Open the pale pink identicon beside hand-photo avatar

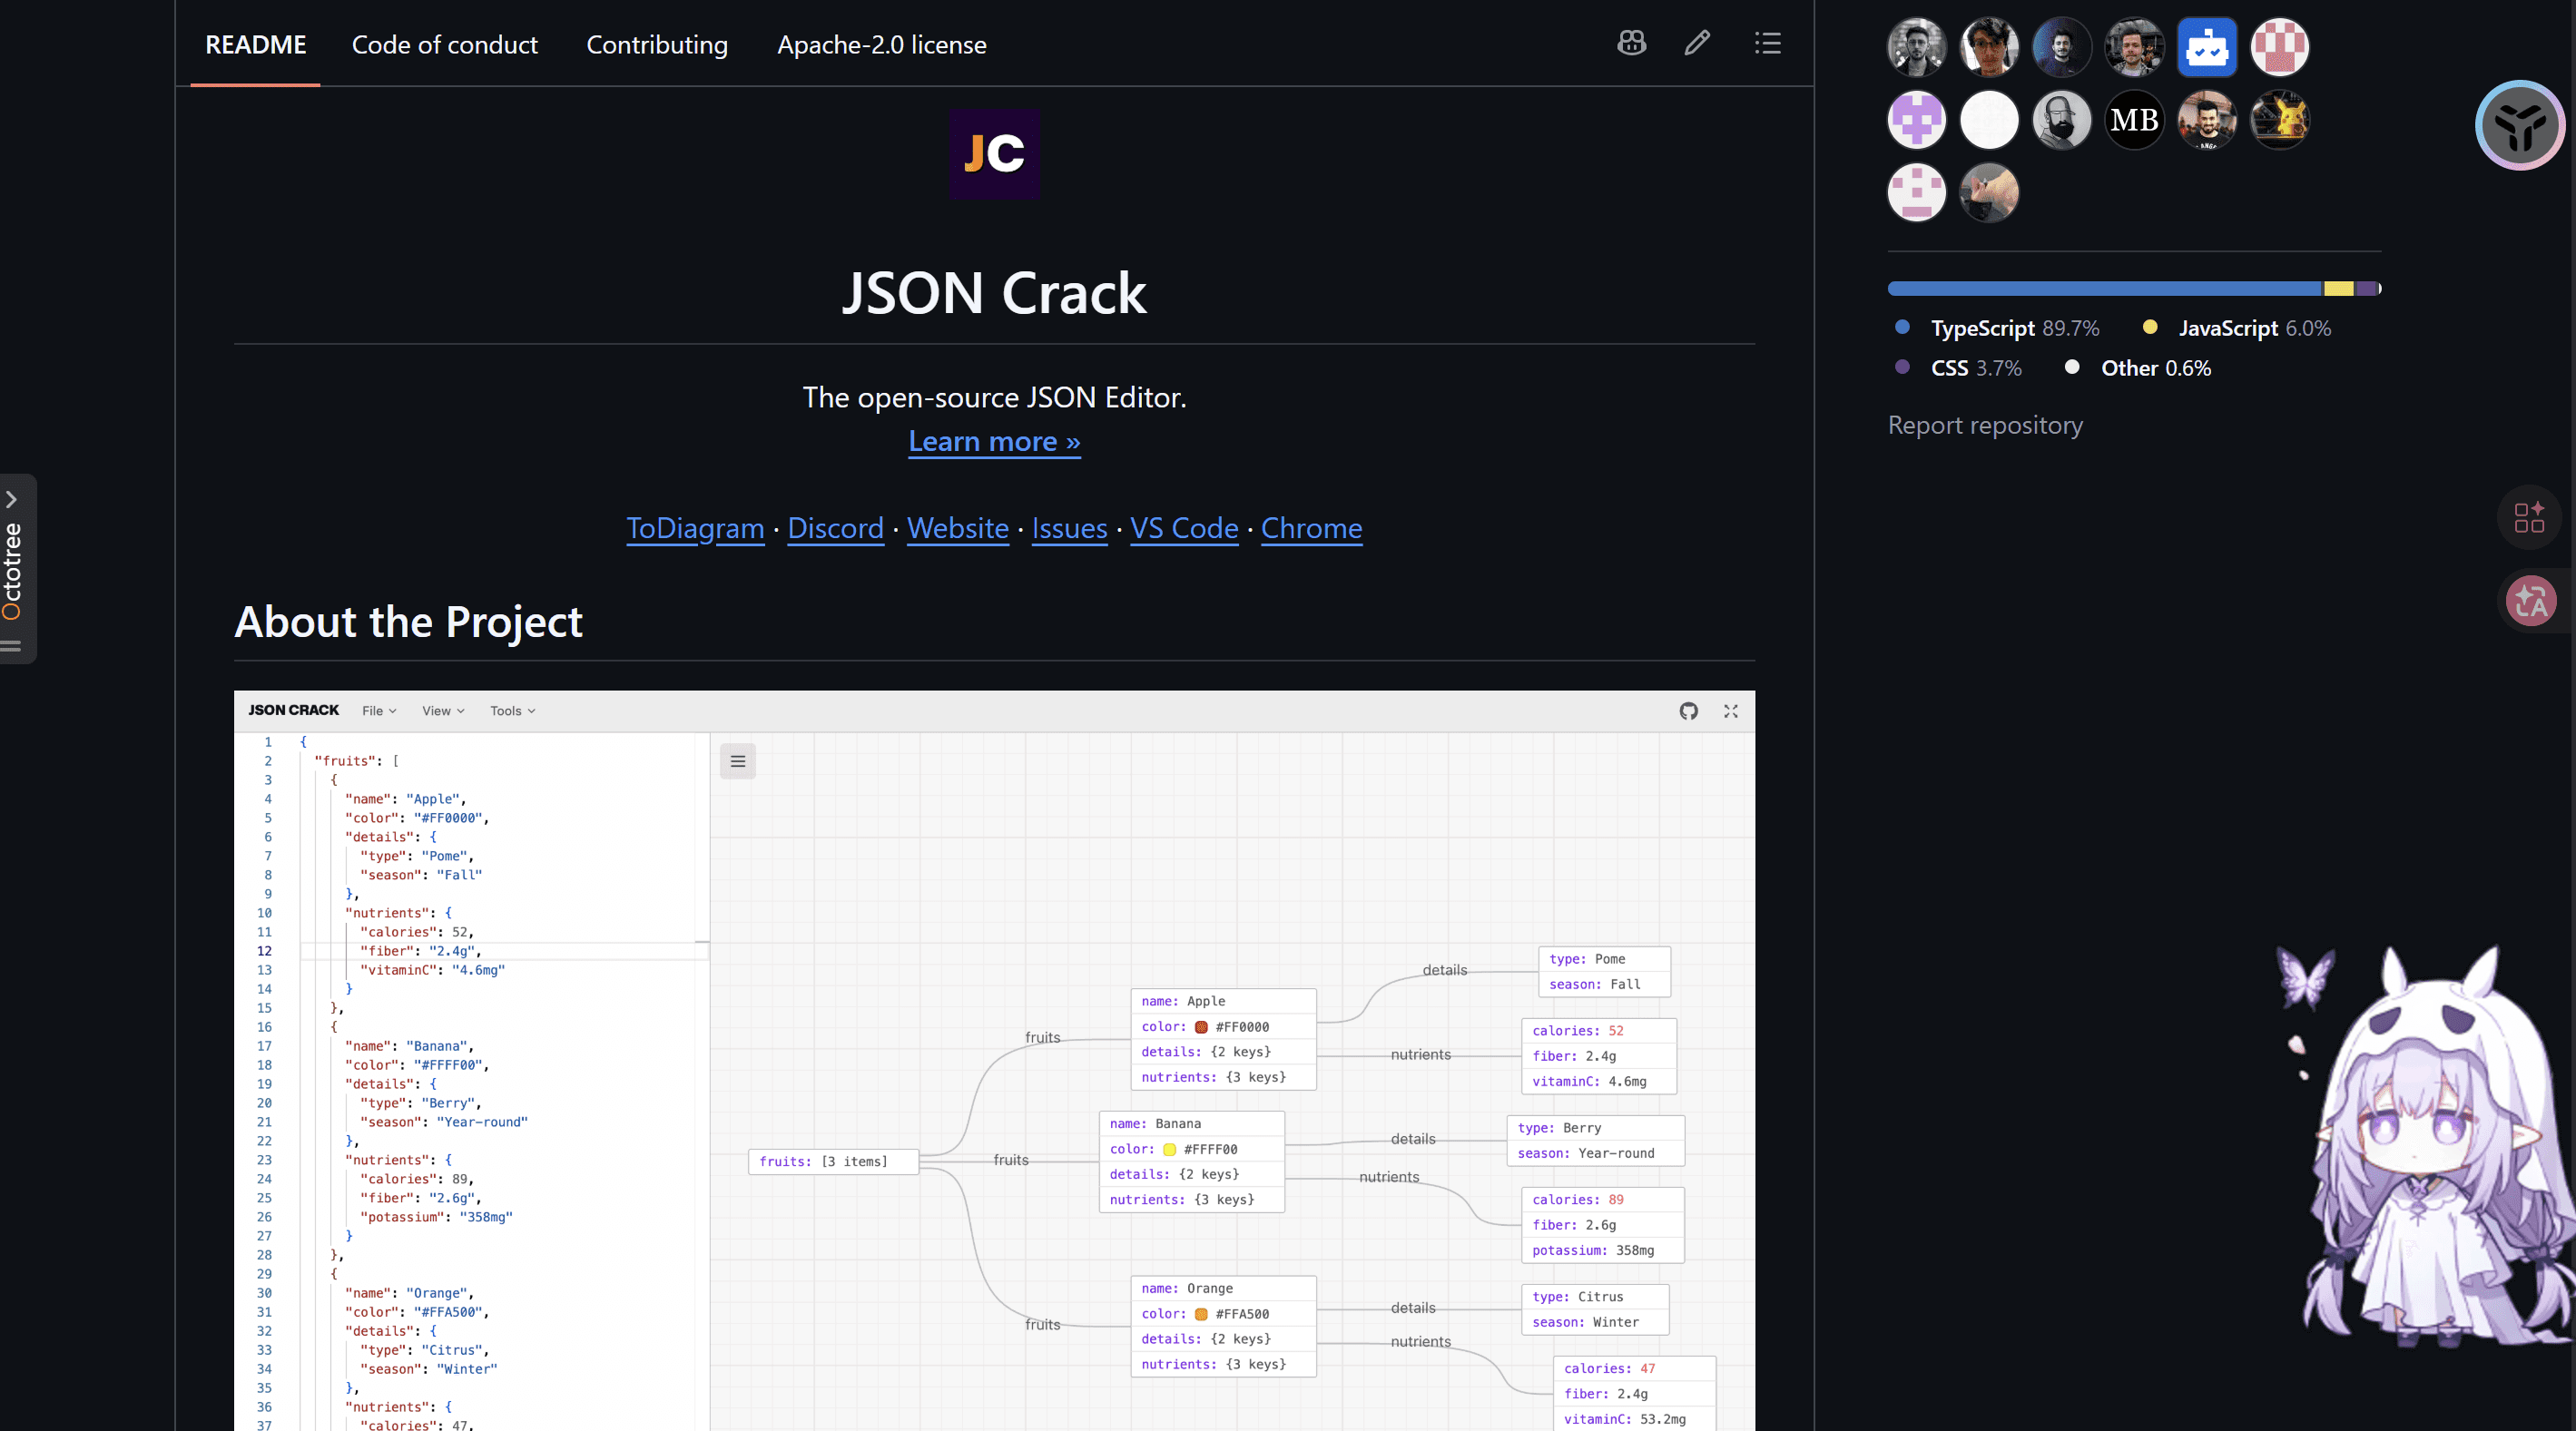coord(1917,192)
